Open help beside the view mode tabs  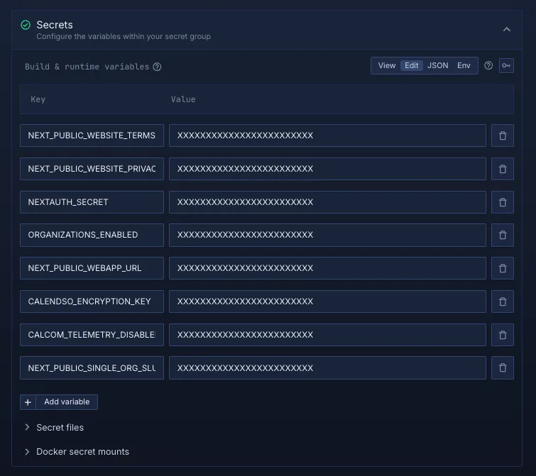point(488,65)
